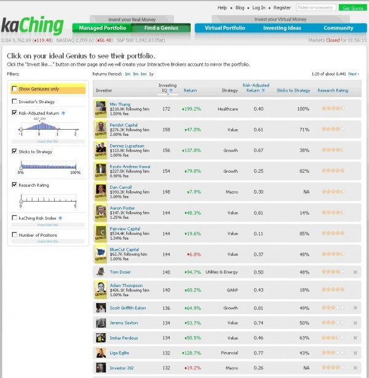The height and width of the screenshot is (378, 369).
Task: Uncheck the Risk-Adjusted Return filter
Action: click(15, 112)
